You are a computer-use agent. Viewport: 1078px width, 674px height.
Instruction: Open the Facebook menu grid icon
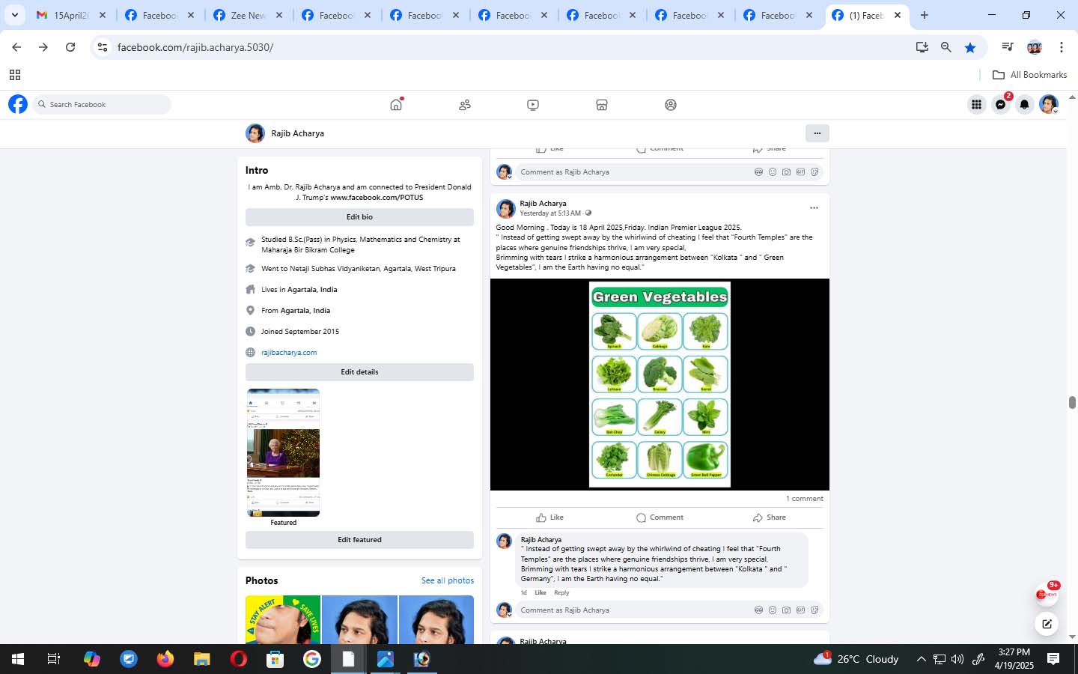coord(976,105)
